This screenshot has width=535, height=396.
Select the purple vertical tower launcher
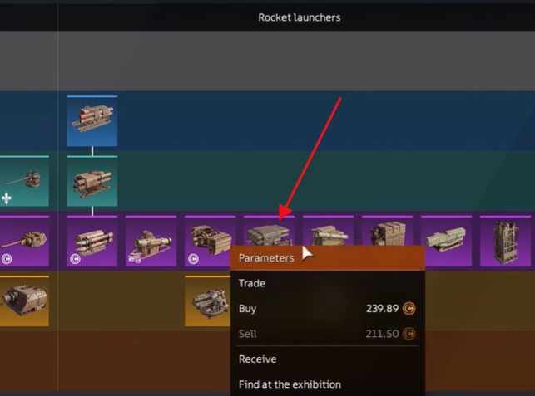point(505,241)
